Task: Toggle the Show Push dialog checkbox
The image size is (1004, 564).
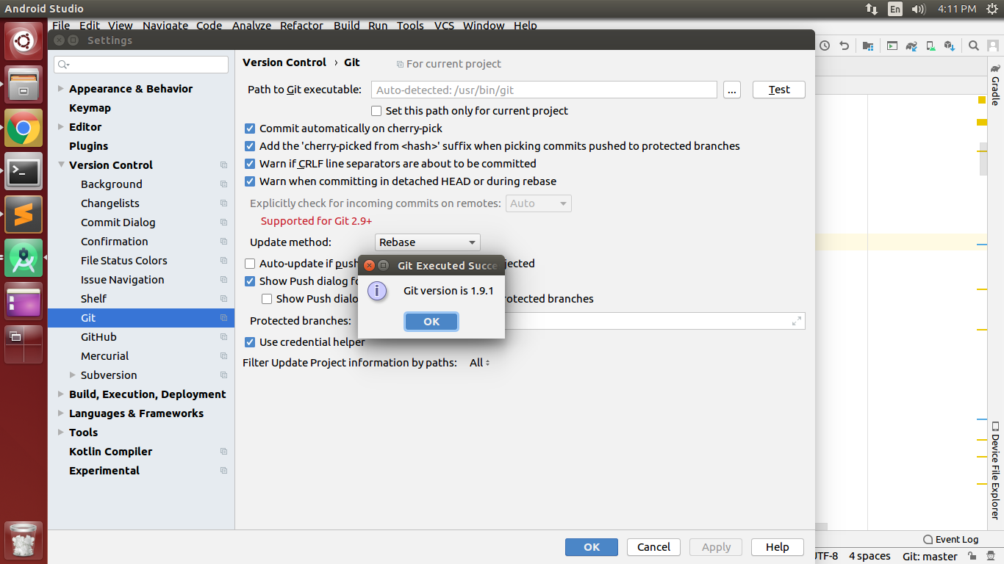Action: 250,281
